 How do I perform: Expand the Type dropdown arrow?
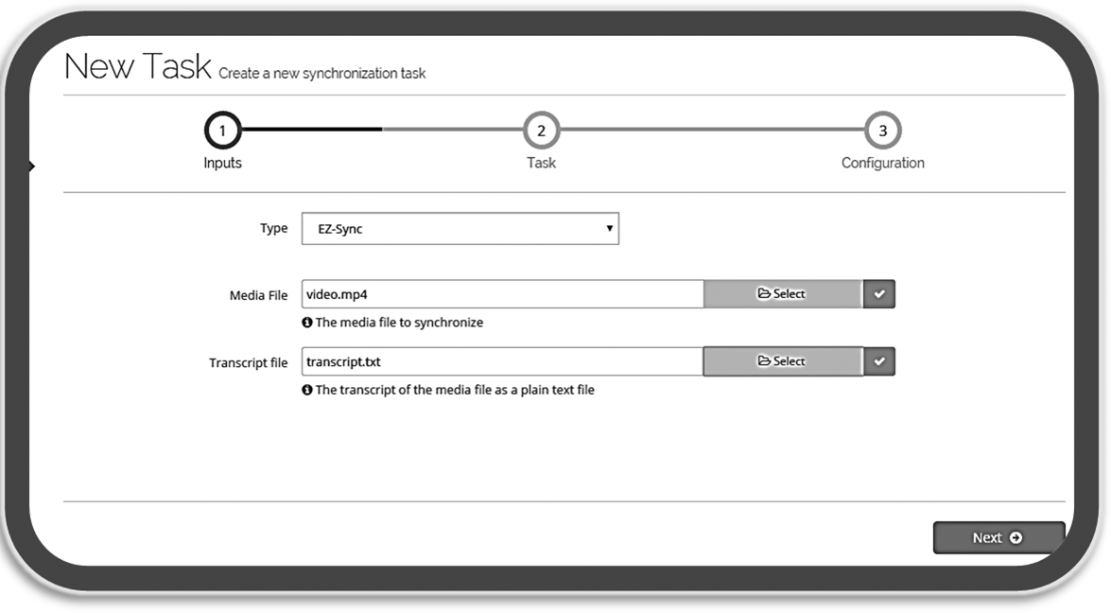click(x=610, y=229)
